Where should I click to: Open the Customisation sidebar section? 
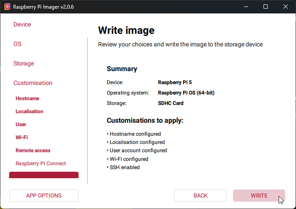click(x=33, y=83)
